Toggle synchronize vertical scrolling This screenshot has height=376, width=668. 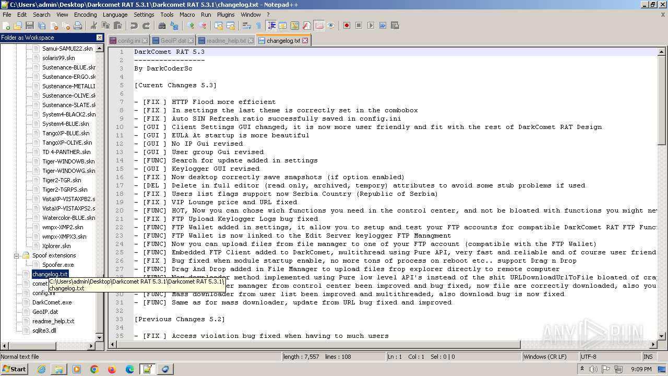[219, 26]
